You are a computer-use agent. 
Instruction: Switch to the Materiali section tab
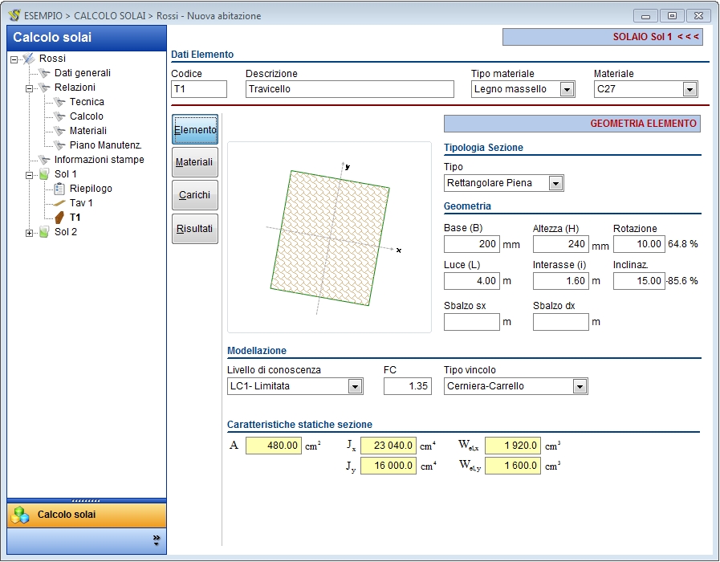(x=195, y=162)
